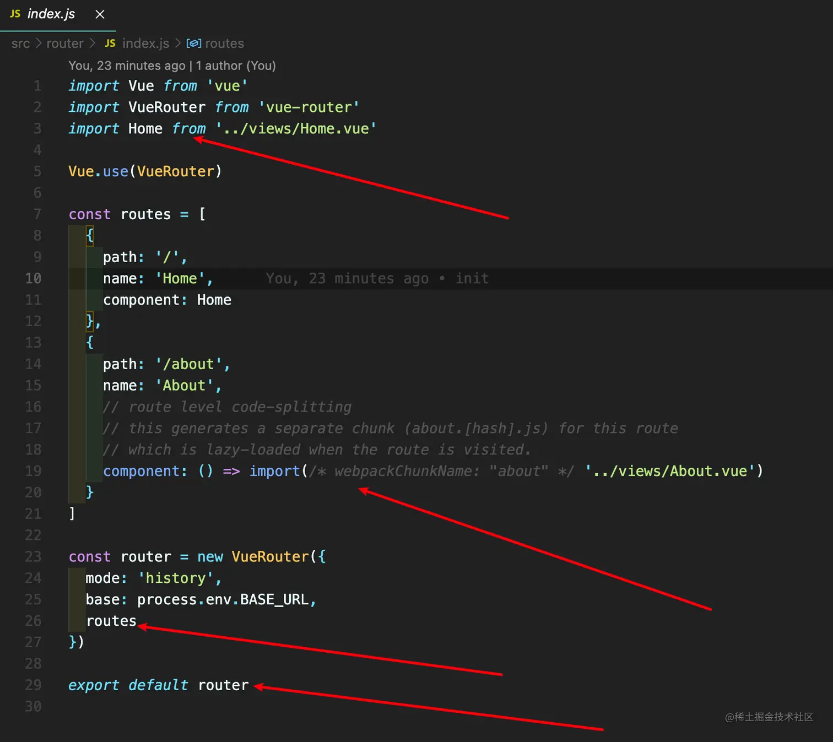The width and height of the screenshot is (833, 742).
Task: Click 'export default router' statement
Action: (158, 685)
